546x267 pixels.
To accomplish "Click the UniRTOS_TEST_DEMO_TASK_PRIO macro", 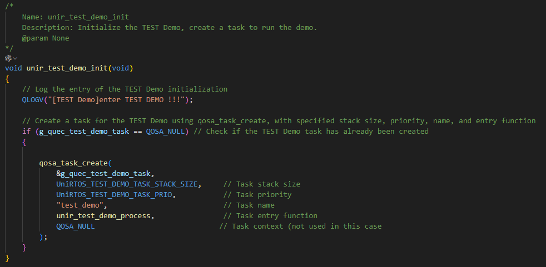I will point(116,195).
